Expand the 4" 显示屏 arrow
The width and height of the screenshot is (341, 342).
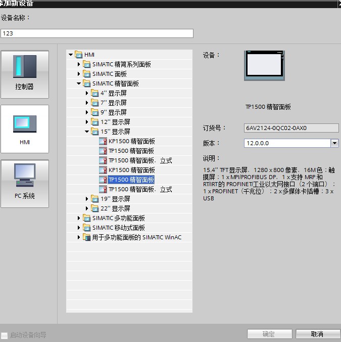[87, 93]
